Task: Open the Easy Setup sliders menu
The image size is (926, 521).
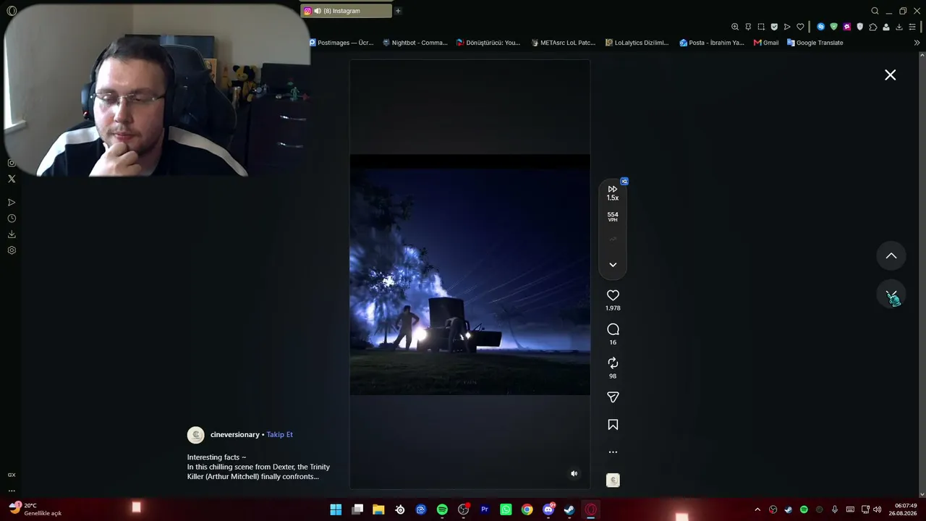Action: point(912,27)
